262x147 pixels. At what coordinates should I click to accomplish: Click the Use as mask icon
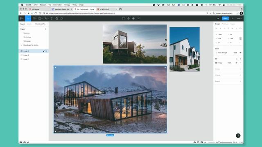[x=133, y=18]
